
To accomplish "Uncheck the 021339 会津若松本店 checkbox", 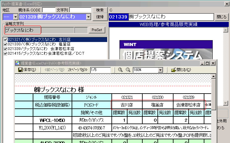I will 5,49.
